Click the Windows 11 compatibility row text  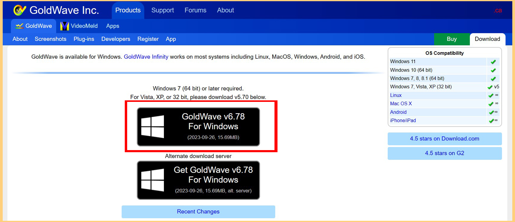403,61
